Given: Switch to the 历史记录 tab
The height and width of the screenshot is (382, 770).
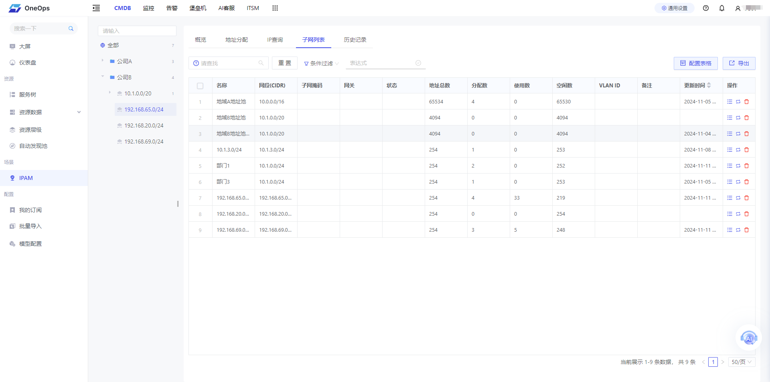Looking at the screenshot, I should tap(355, 40).
